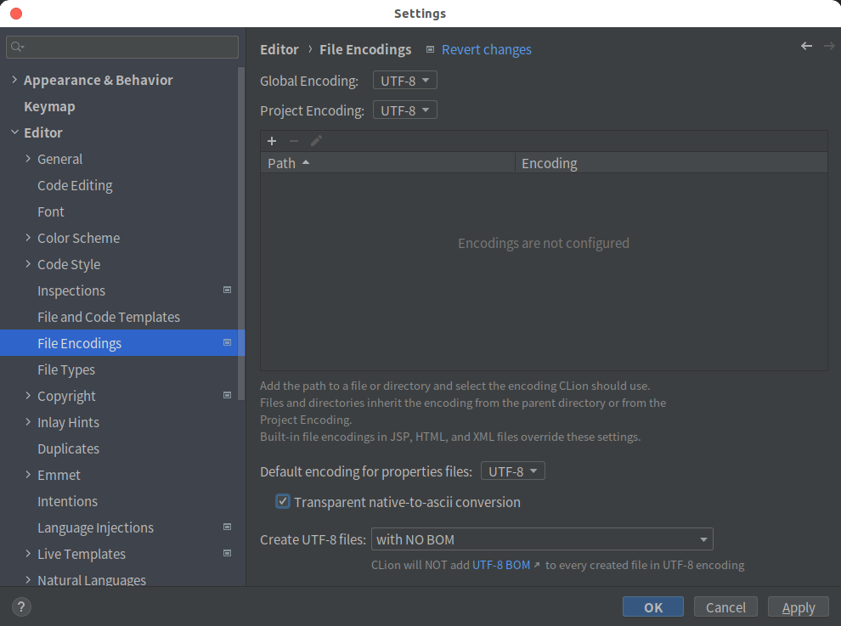Click the back arrow navigation icon
The height and width of the screenshot is (626, 841).
coord(806,46)
